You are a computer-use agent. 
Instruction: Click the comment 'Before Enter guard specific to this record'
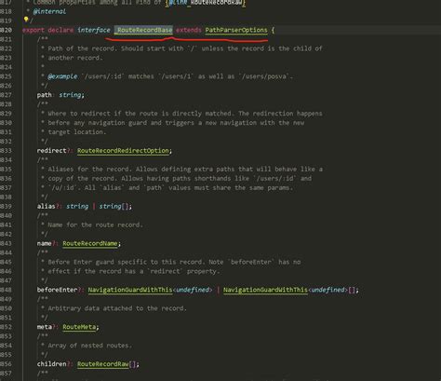point(127,262)
